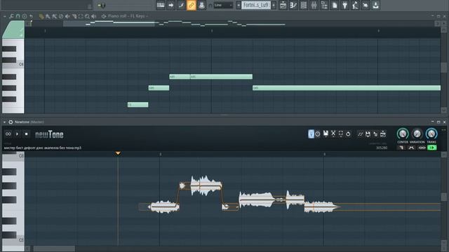Click the Newtone drag sample hand icon

[x=375, y=134]
